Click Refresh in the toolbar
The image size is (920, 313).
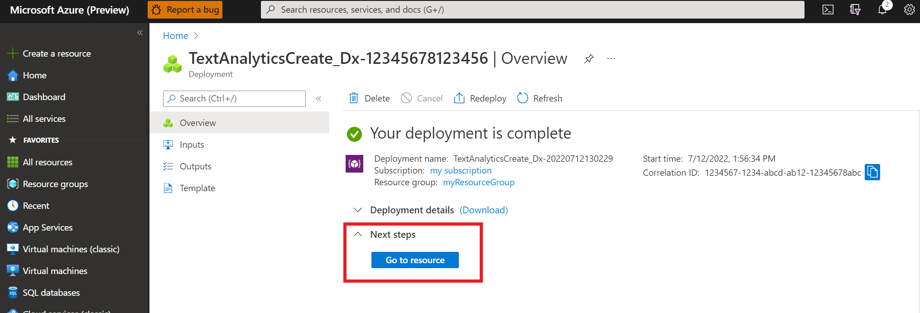click(539, 98)
